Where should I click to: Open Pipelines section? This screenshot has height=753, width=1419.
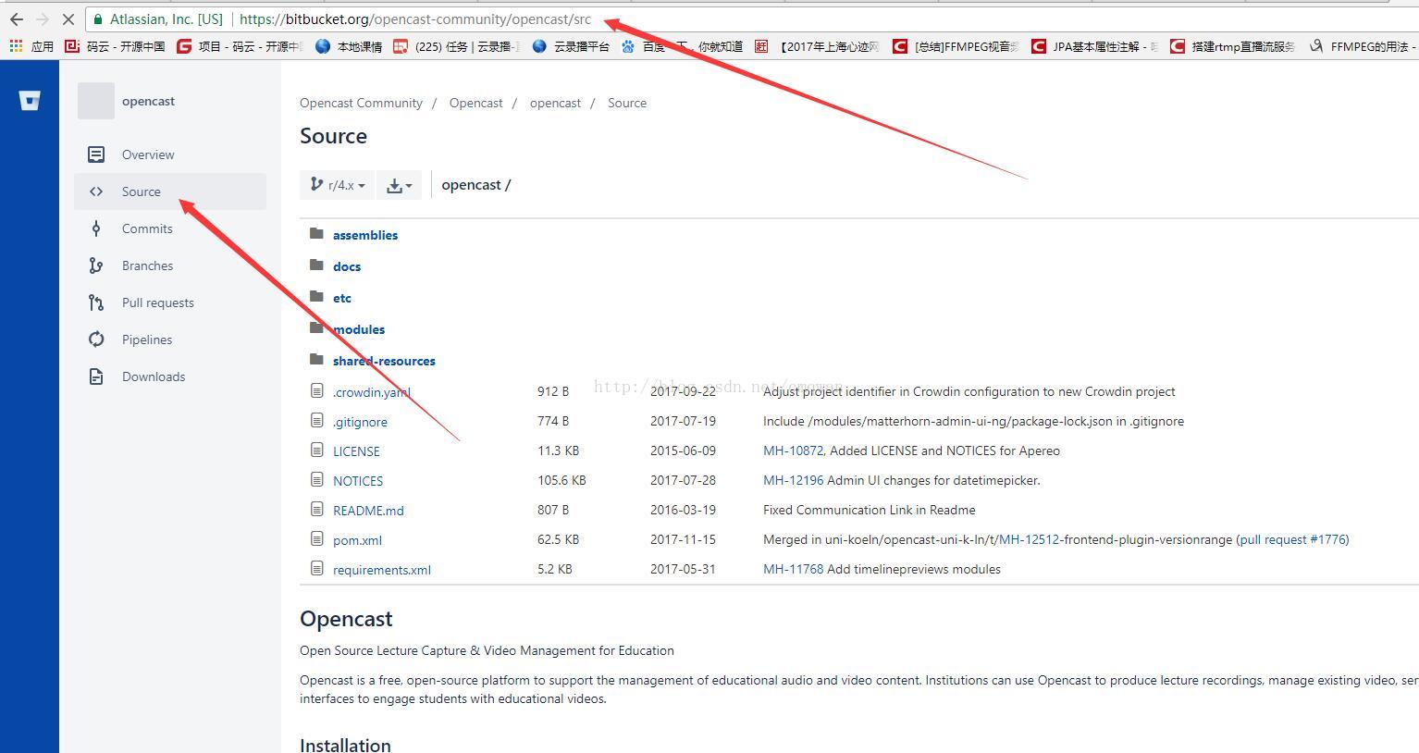point(147,339)
